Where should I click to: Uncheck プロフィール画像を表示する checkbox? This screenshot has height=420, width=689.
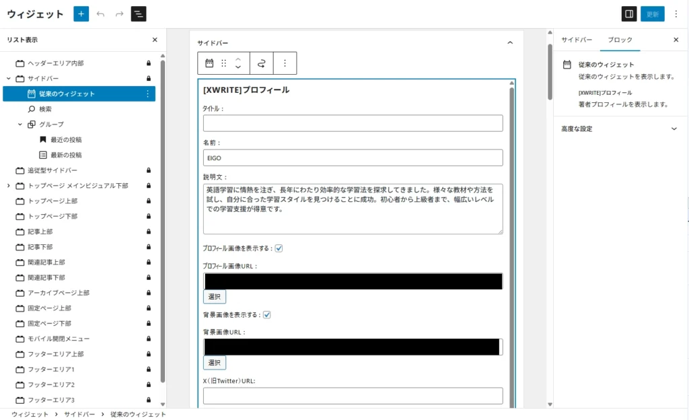(x=279, y=248)
